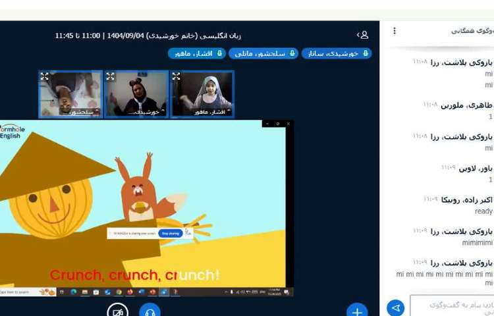Click Task View icon in shared taskbar
The width and height of the screenshot is (494, 316).
tap(62, 292)
